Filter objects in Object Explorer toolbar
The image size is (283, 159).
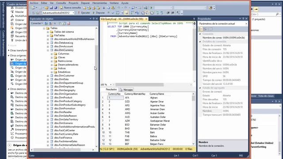[x=60, y=23]
